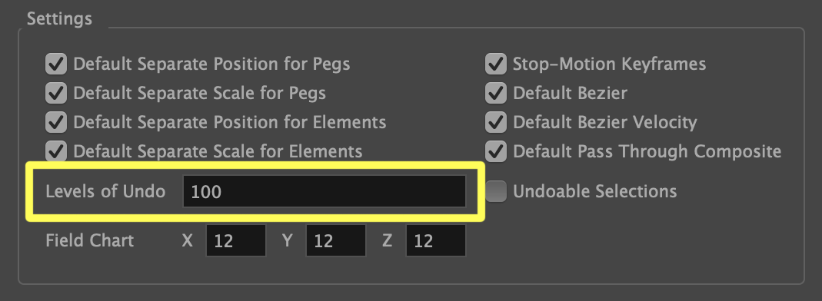Screen dimensions: 822x301
Task: Toggle Default Separate Position for Elements checkbox
Action: [x=55, y=123]
